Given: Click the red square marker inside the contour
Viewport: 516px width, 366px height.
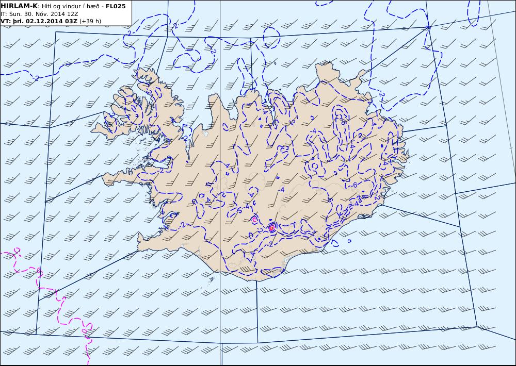Looking at the screenshot, I should point(271,227).
